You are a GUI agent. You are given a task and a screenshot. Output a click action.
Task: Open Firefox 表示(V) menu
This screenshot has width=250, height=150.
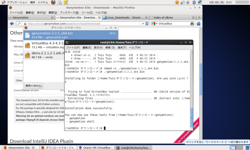(42, 12)
